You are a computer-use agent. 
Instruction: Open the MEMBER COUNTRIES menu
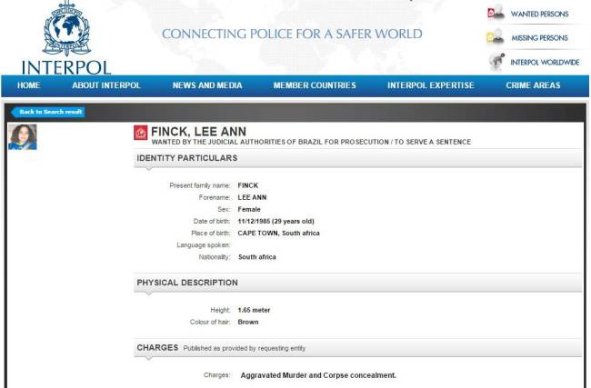tap(315, 85)
